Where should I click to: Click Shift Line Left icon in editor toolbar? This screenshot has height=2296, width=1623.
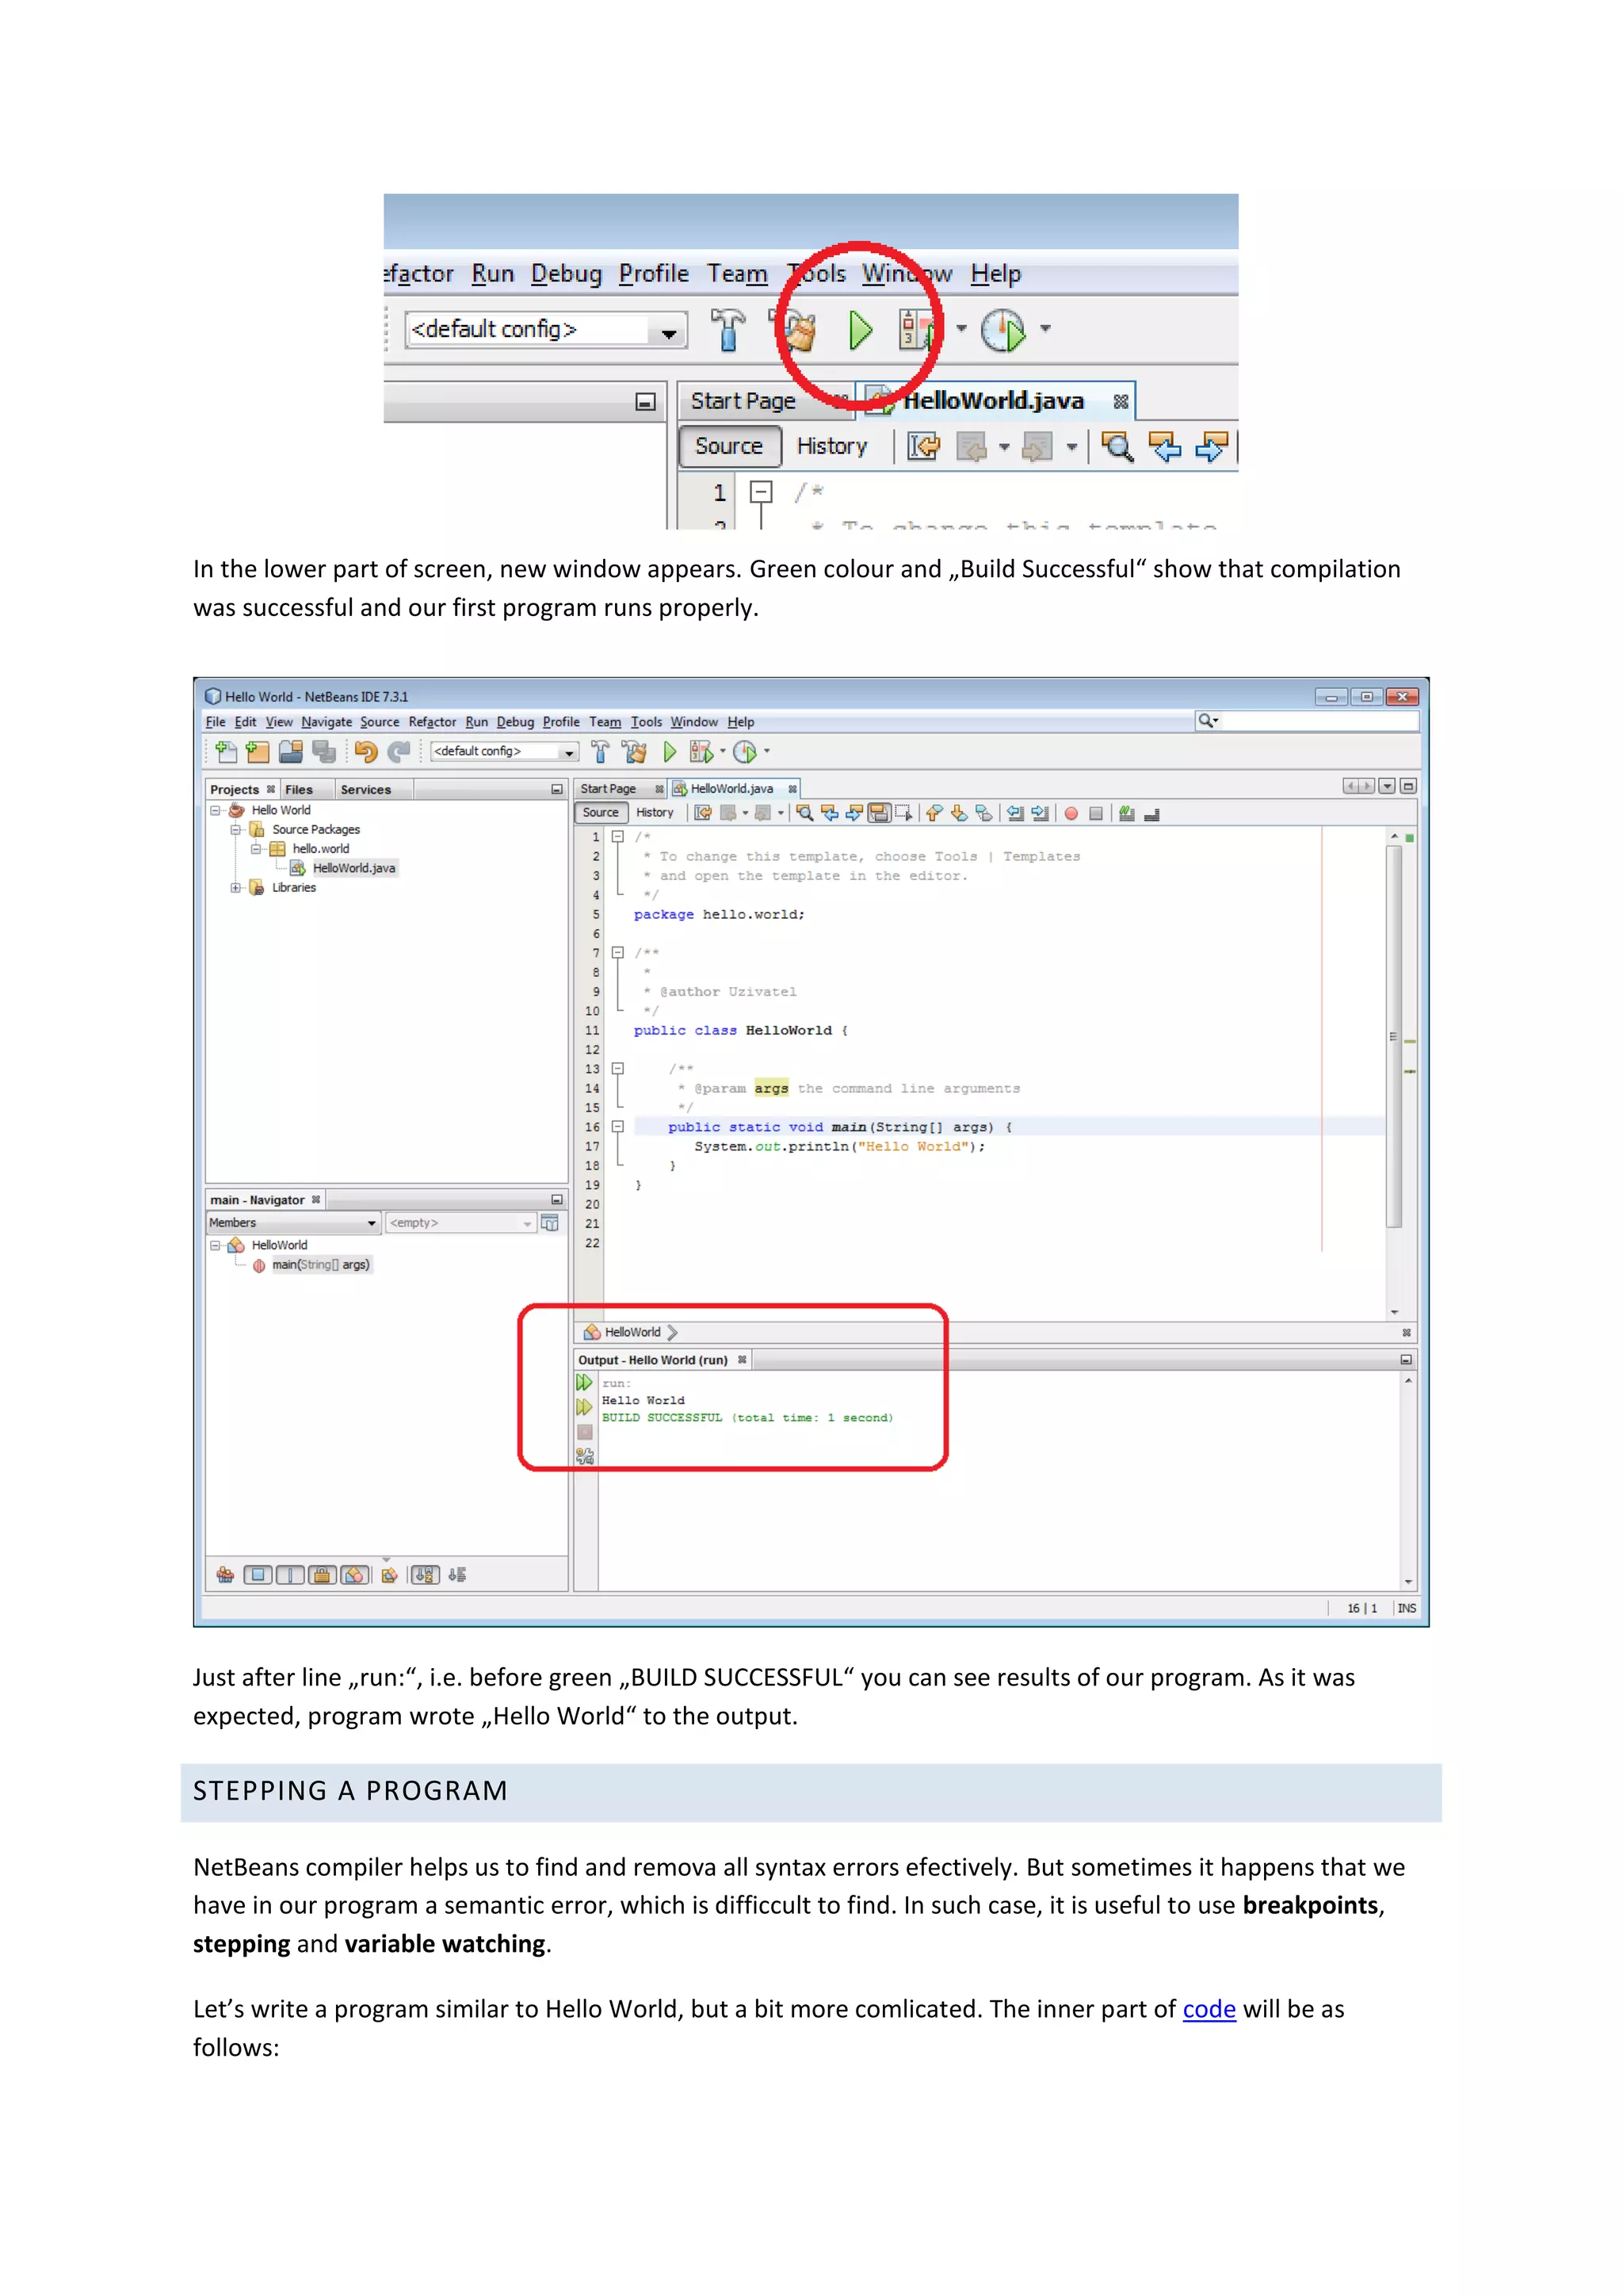1015,813
